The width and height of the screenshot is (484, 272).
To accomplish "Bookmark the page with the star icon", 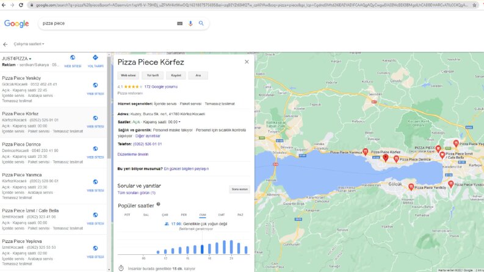I will [474, 5].
